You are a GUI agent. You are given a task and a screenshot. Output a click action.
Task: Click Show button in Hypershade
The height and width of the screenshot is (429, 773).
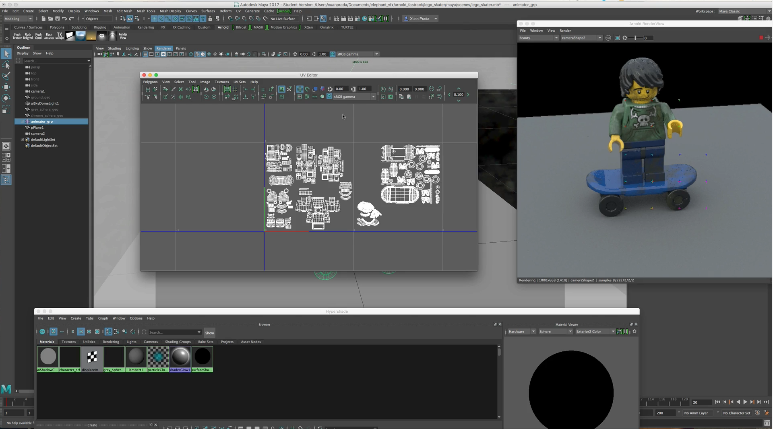click(x=209, y=333)
